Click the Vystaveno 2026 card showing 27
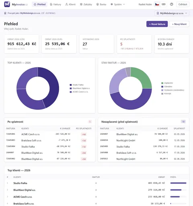This screenshot has height=206, width=193. [x=96, y=44]
